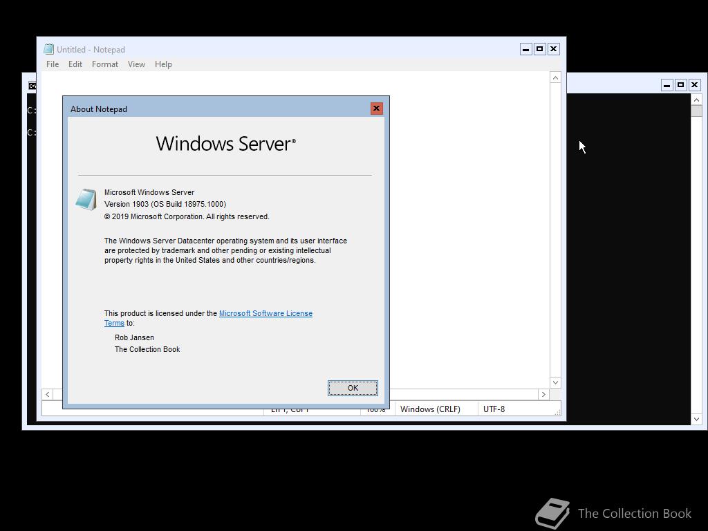Click 'UTF-8' encoding in status bar
708x531 pixels.
click(494, 409)
